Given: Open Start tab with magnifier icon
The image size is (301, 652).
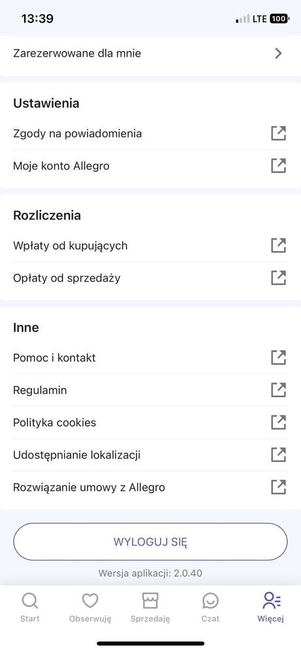Looking at the screenshot, I should pos(30,601).
